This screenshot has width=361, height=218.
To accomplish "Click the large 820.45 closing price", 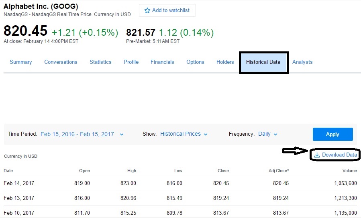I will [26, 31].
